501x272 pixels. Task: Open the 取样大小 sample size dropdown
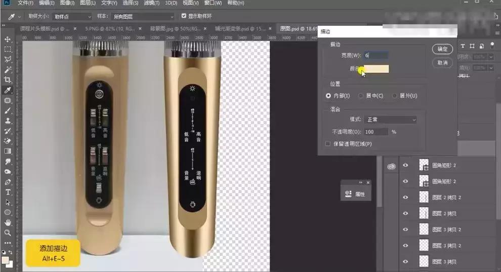pos(72,17)
